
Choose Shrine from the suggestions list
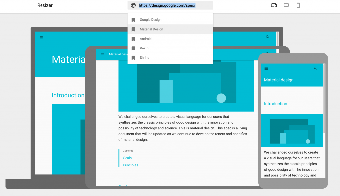click(170, 58)
